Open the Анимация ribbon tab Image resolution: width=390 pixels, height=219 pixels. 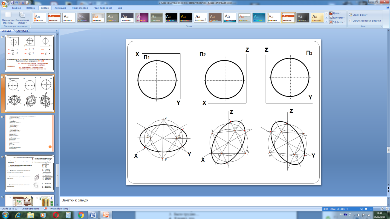pos(60,8)
